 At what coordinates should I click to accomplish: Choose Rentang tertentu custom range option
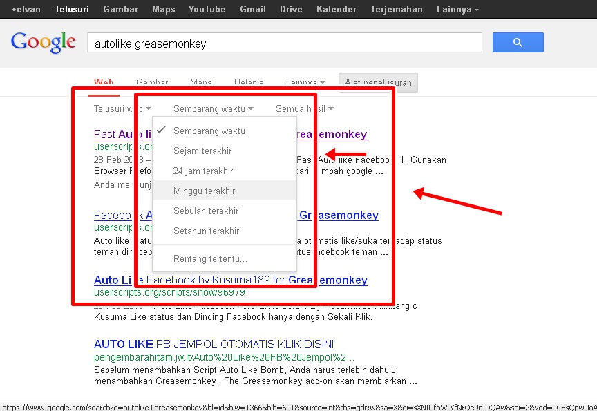(x=225, y=259)
